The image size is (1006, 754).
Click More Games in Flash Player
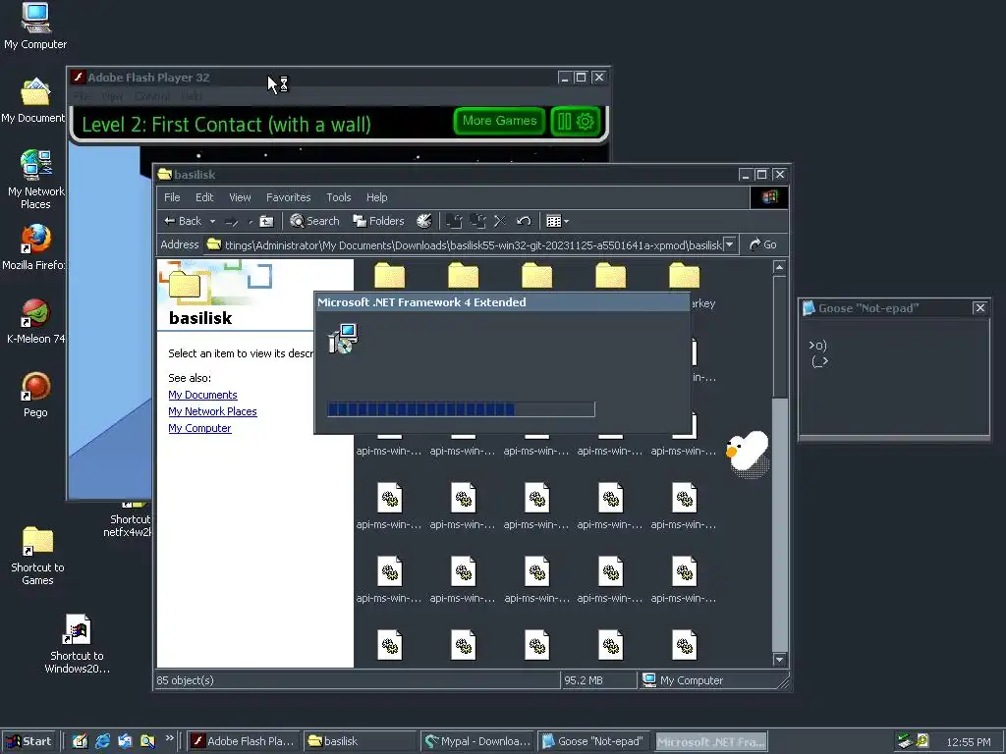(x=499, y=121)
